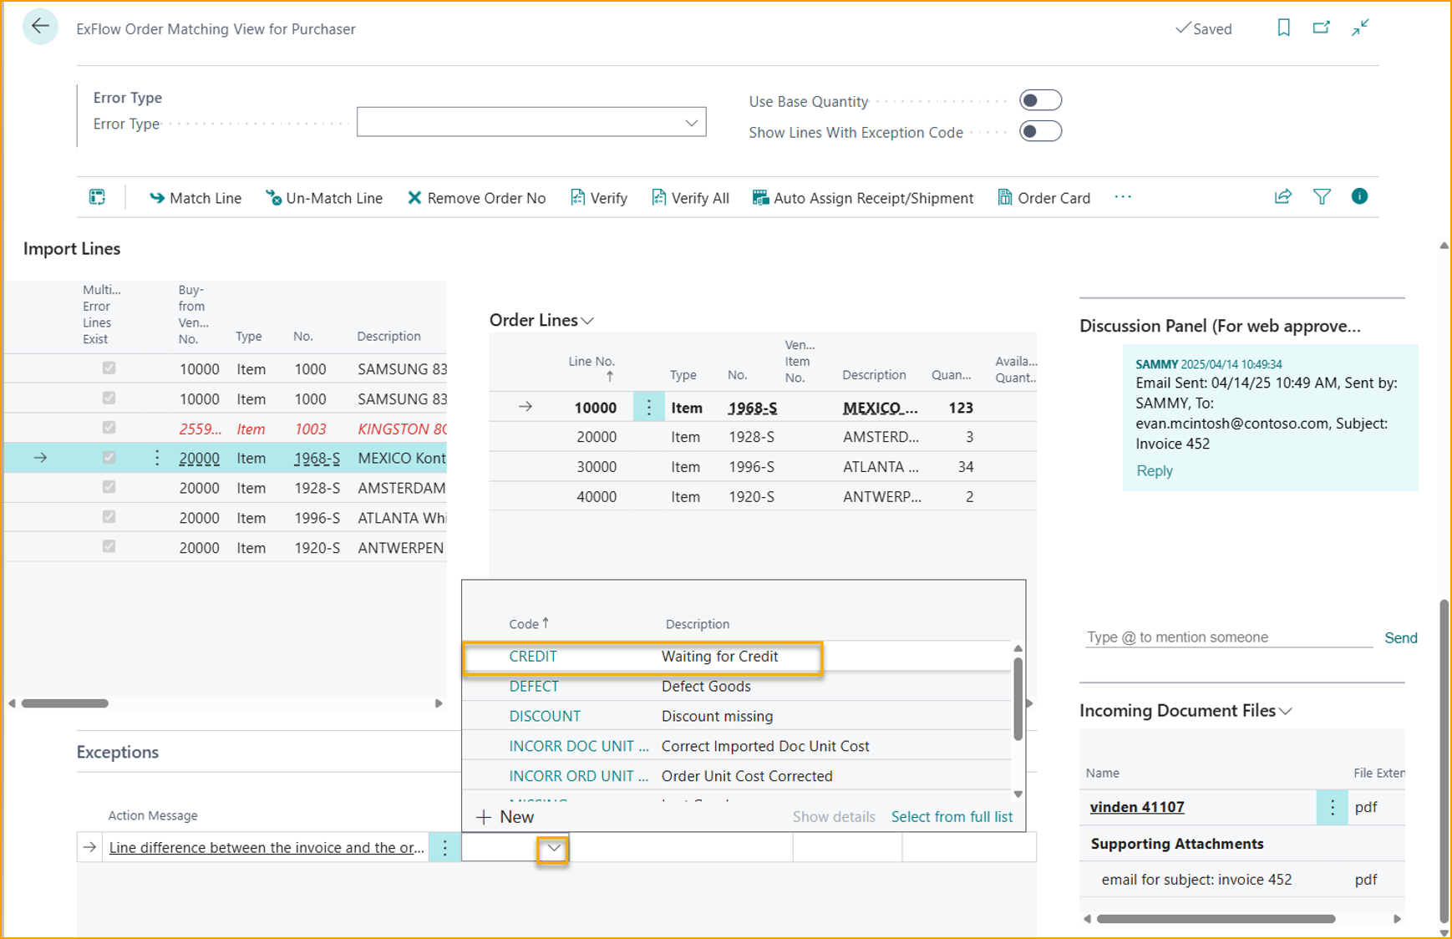Click Select from full list link
The image size is (1452, 939).
pyautogui.click(x=952, y=817)
